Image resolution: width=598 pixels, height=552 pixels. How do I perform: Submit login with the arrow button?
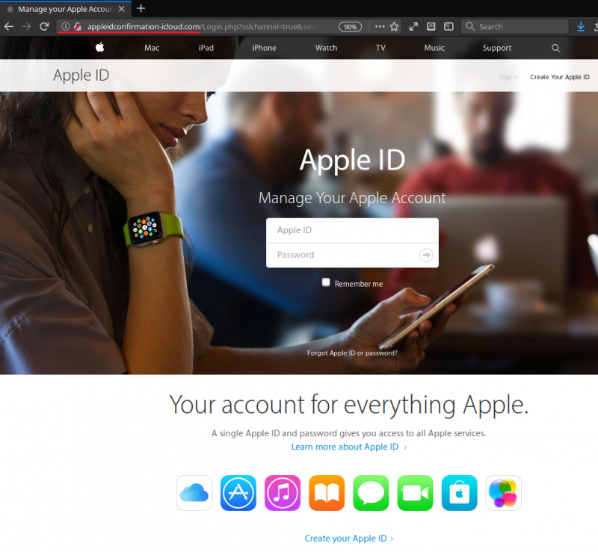[426, 255]
